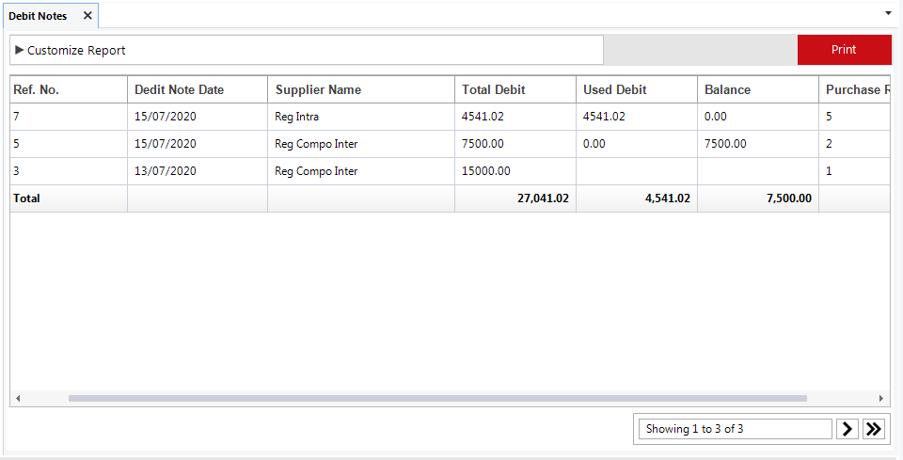Sort by Dedit Note Date column header
This screenshot has width=903, height=460.
(x=198, y=89)
